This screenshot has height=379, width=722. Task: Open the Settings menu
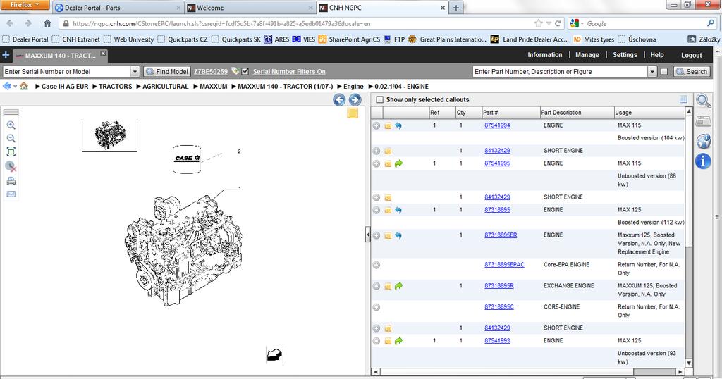[625, 55]
